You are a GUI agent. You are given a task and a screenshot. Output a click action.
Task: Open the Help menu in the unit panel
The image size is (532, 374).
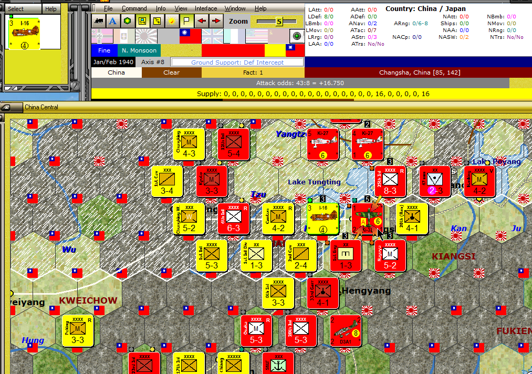(x=51, y=9)
